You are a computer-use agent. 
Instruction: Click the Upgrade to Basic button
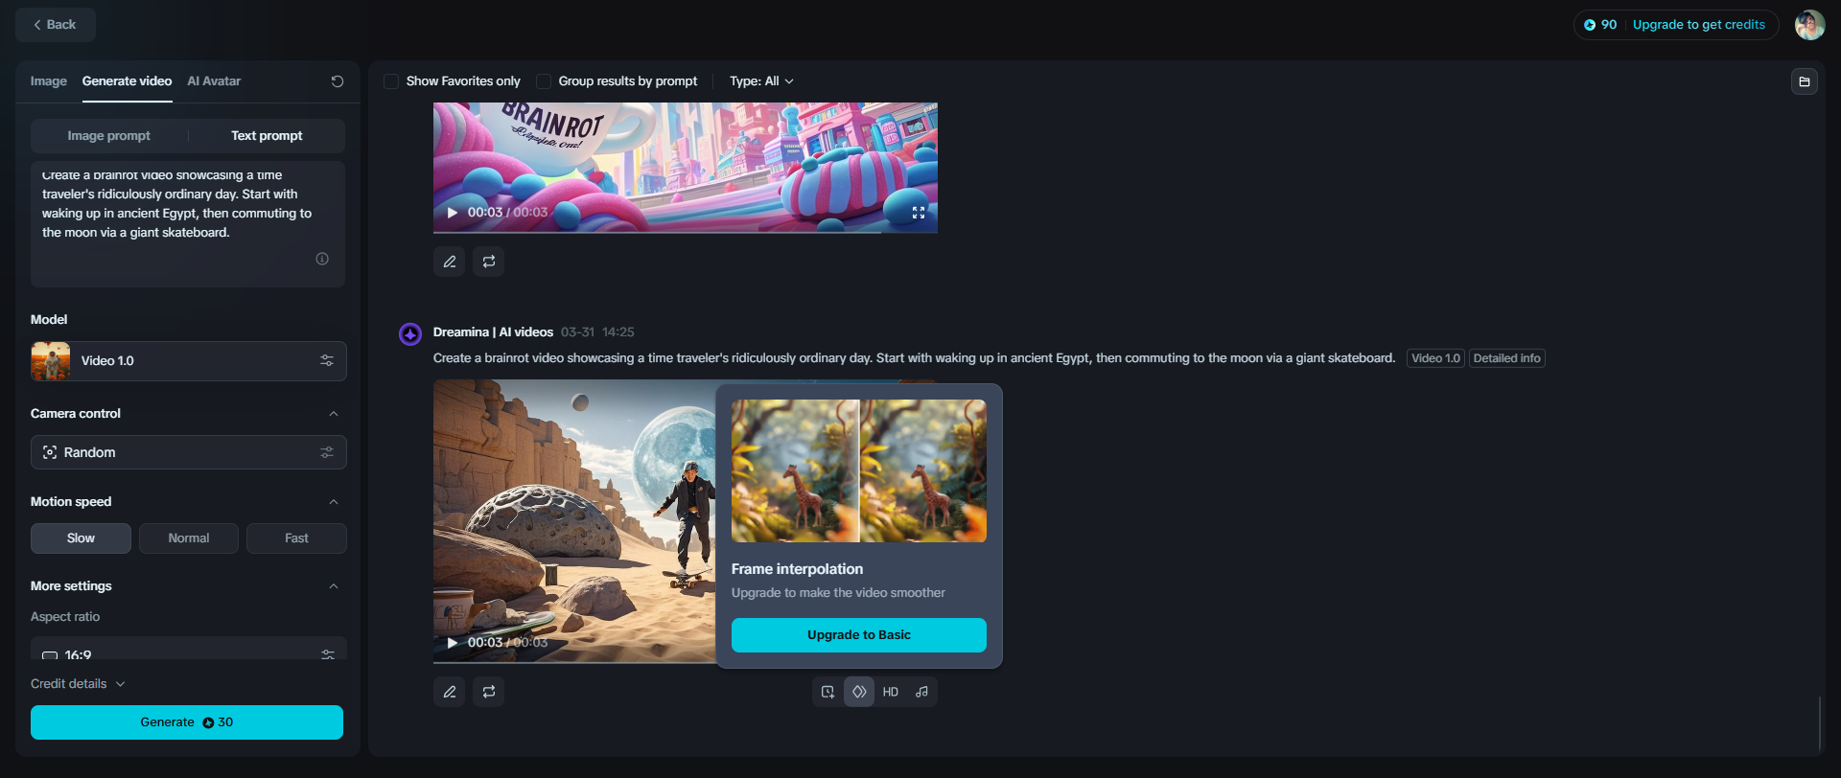[x=858, y=635]
